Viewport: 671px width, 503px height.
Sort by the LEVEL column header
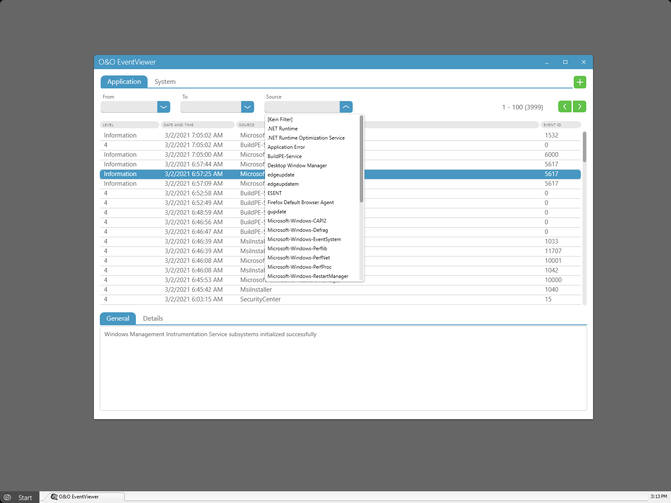click(129, 125)
